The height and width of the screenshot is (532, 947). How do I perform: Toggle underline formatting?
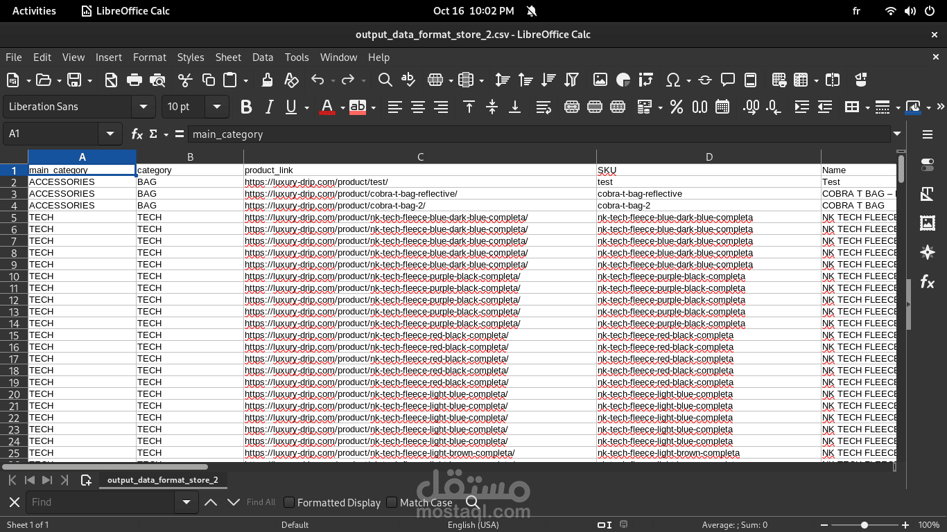291,107
